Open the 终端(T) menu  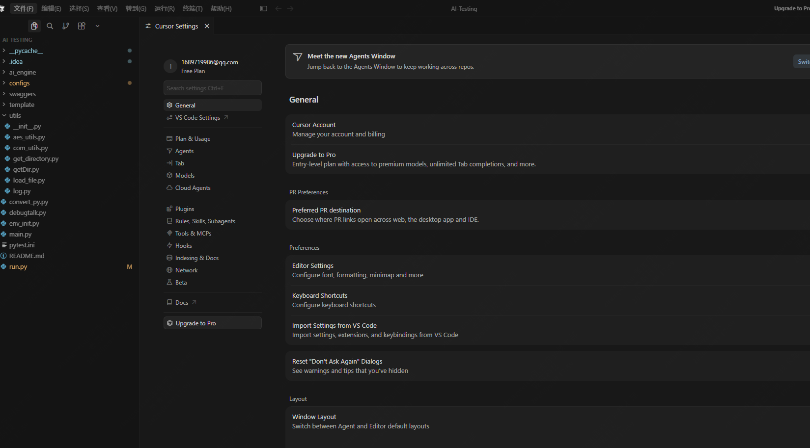(x=193, y=8)
